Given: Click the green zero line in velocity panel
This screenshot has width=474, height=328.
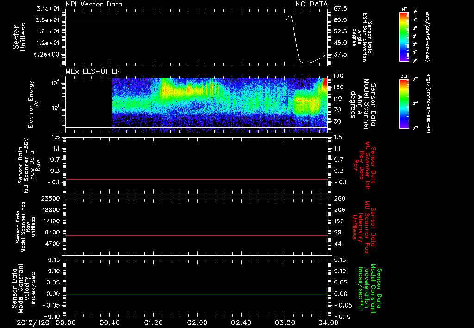Looking at the screenshot, I should pos(197,294).
